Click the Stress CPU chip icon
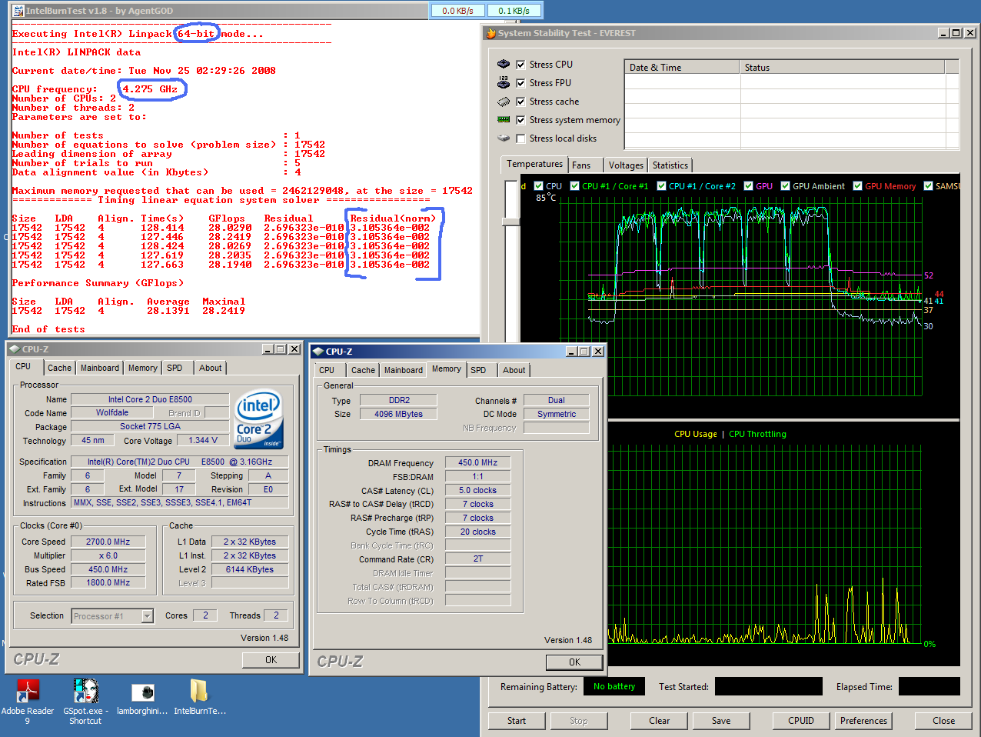Image resolution: width=981 pixels, height=737 pixels. pyautogui.click(x=504, y=65)
